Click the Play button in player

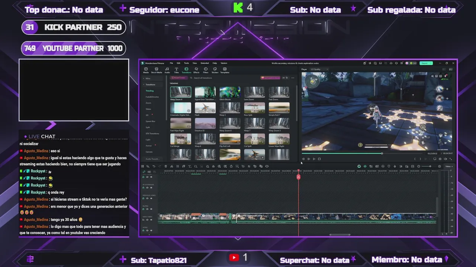[x=314, y=159]
